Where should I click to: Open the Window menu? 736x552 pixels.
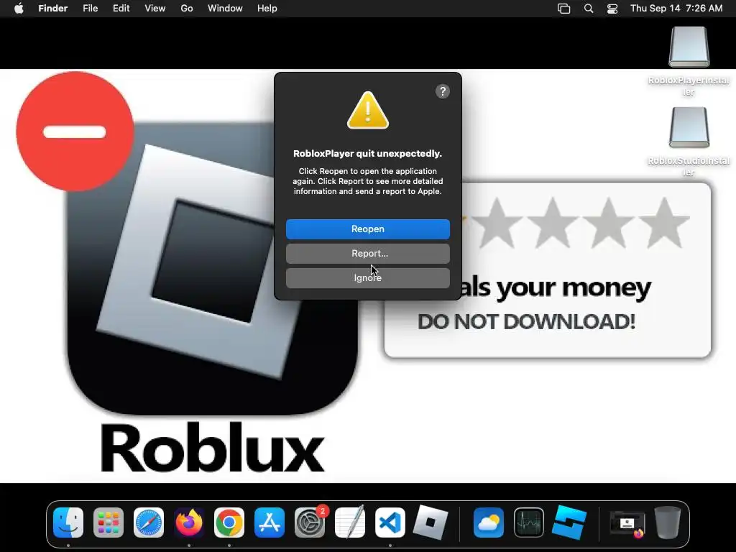[x=225, y=9]
